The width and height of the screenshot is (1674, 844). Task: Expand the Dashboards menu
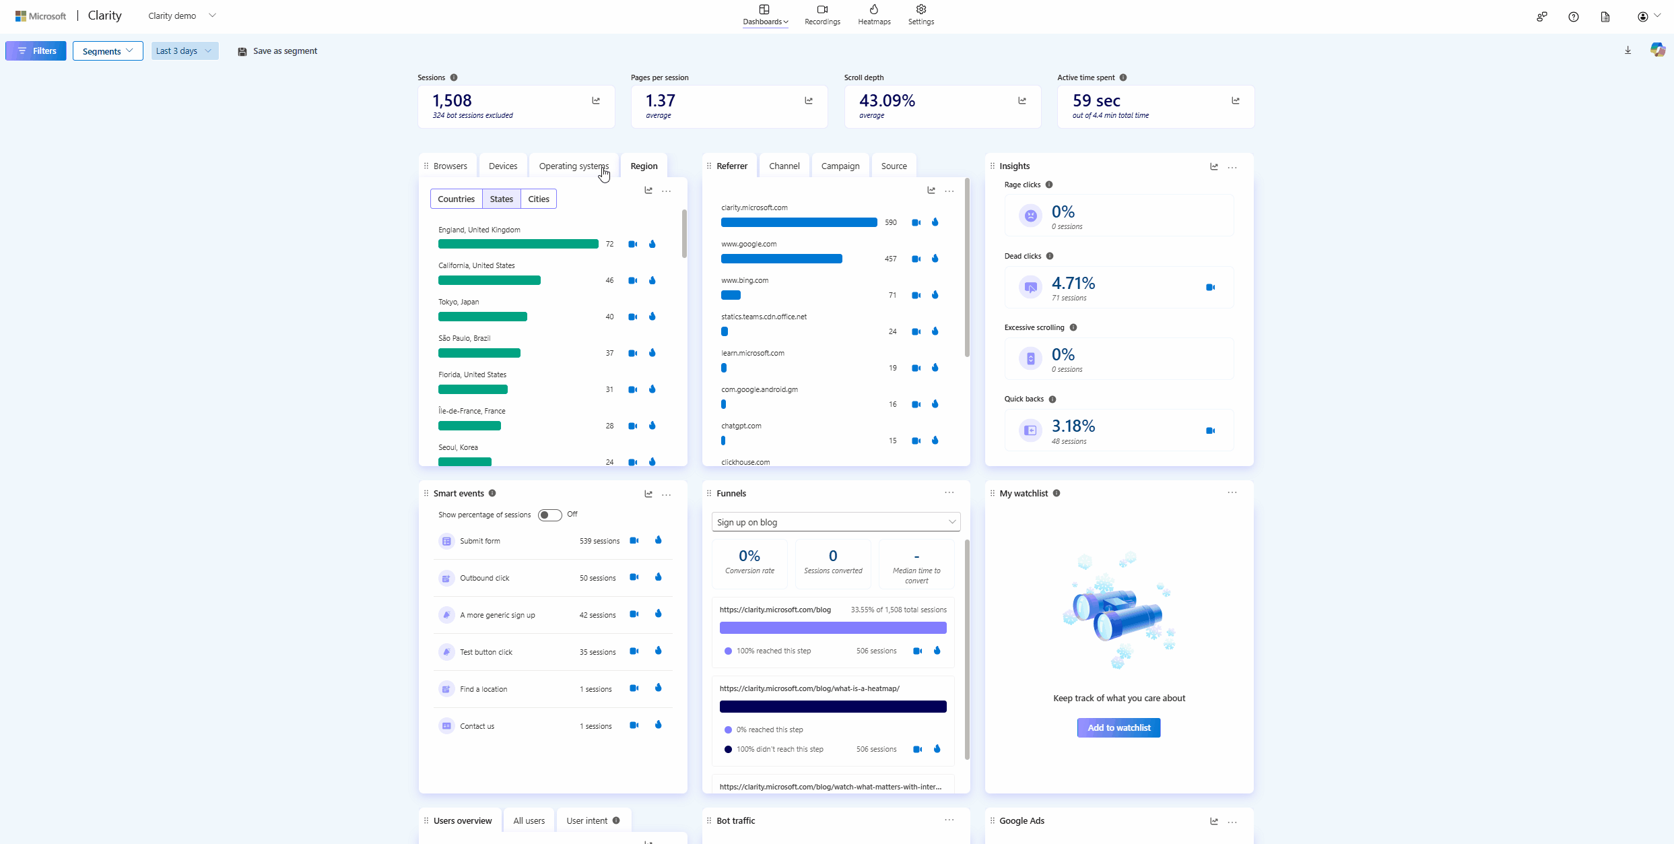[765, 15]
